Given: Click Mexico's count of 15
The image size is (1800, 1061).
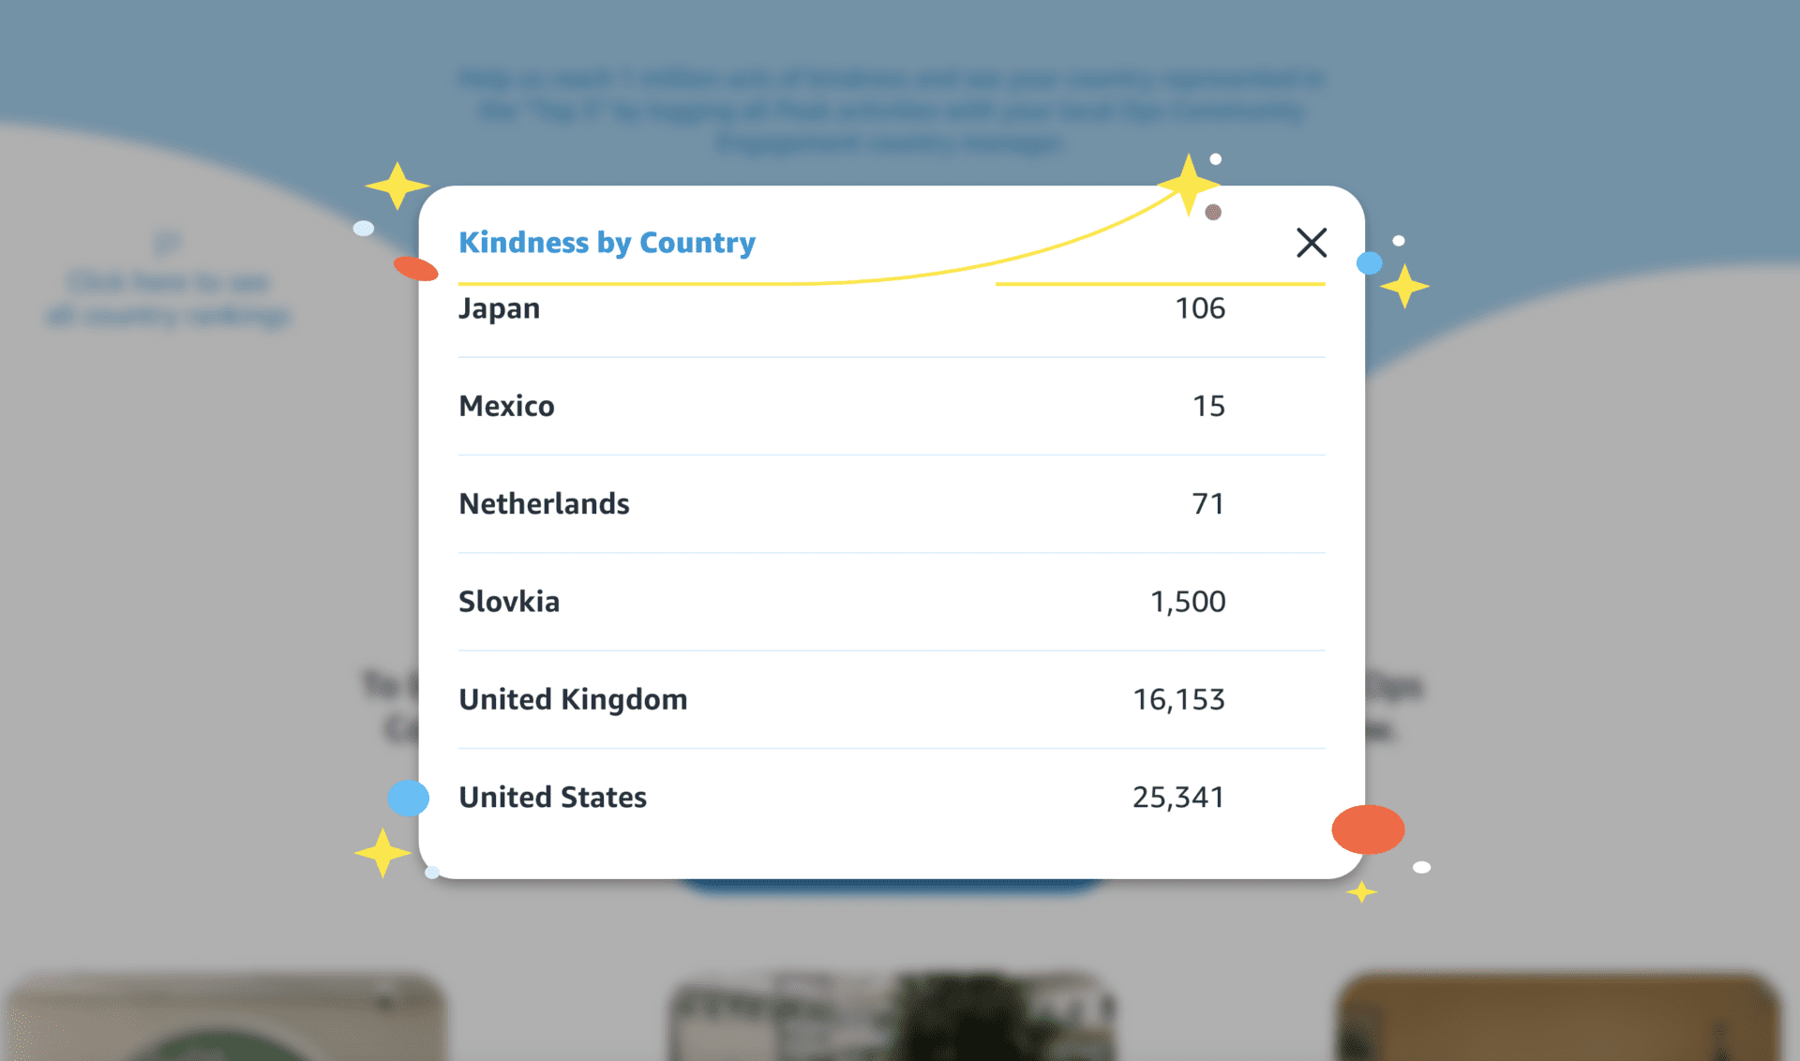Looking at the screenshot, I should pyautogui.click(x=1208, y=406).
